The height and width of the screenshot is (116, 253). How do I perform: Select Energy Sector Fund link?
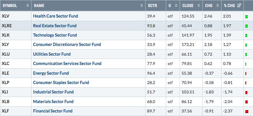pos(51,73)
